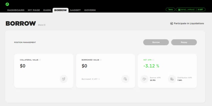212x106 pixels.
Task: Click Collateral Value info icon
Action: coord(40,60)
